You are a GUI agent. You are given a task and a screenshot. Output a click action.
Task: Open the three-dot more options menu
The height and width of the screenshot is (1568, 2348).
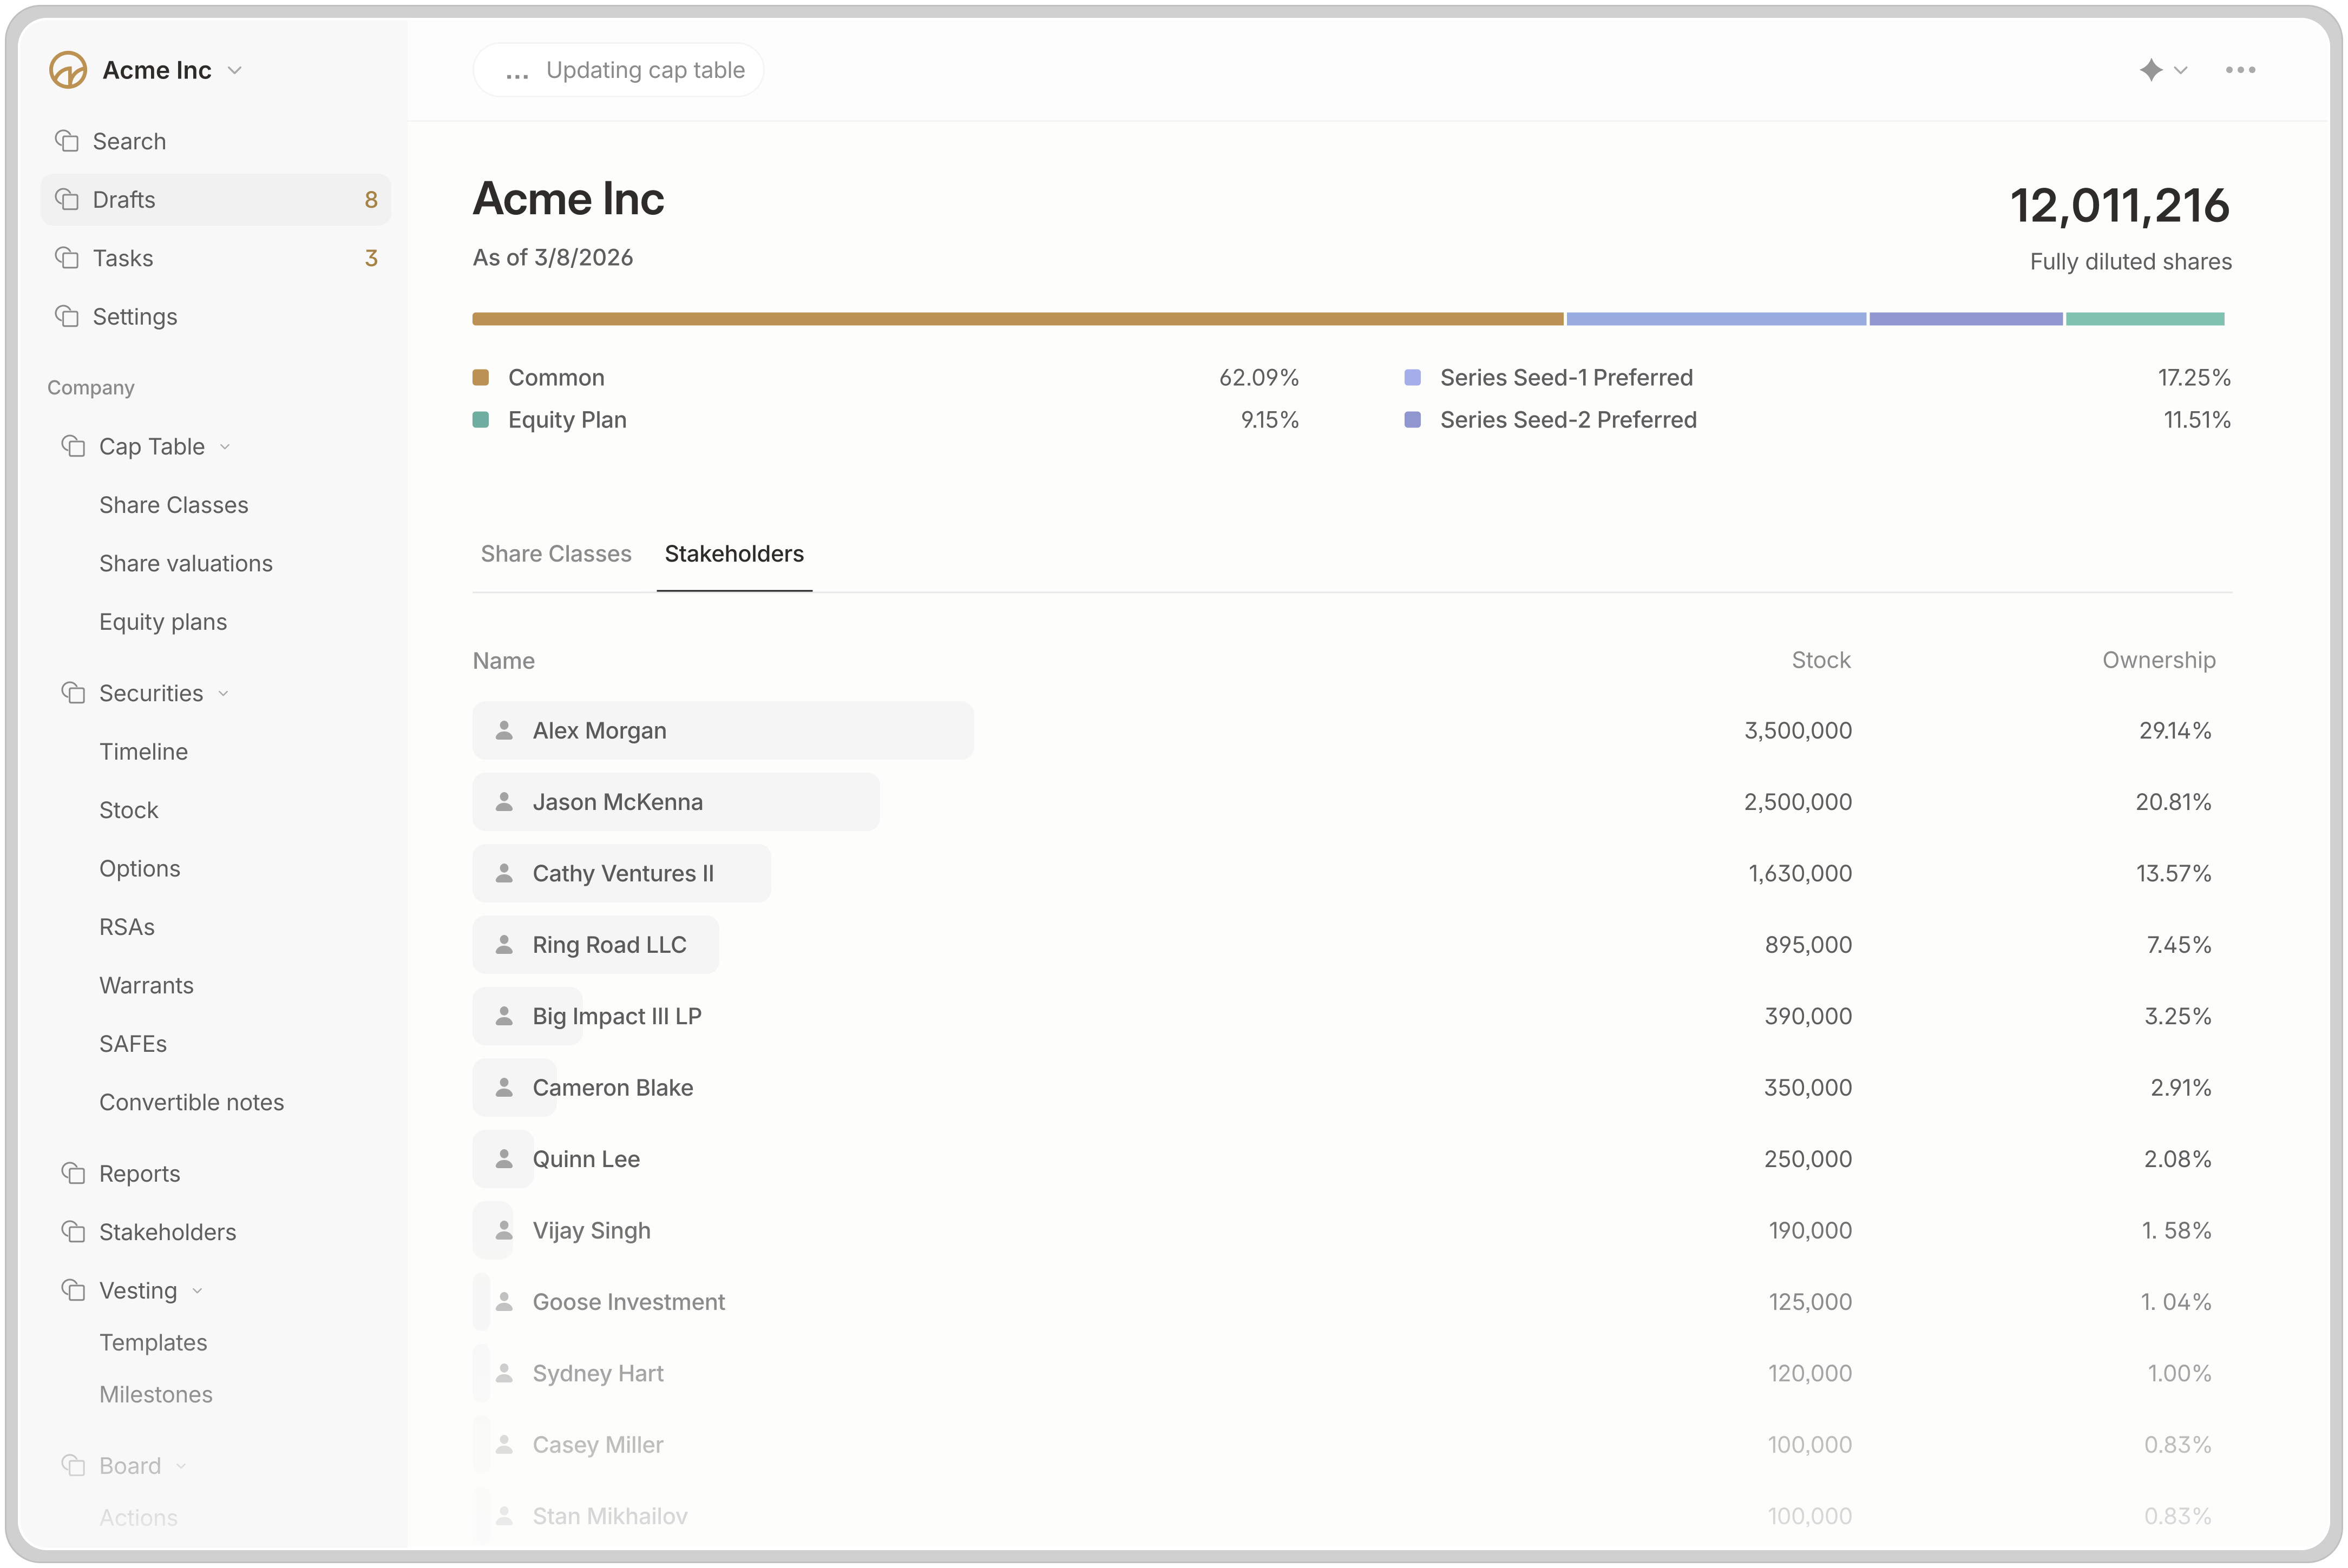click(2240, 70)
